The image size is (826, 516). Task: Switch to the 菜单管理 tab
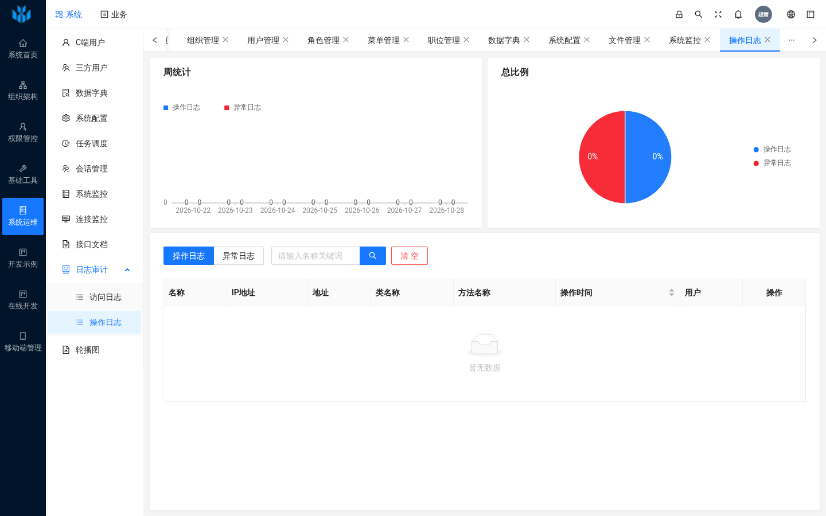384,40
